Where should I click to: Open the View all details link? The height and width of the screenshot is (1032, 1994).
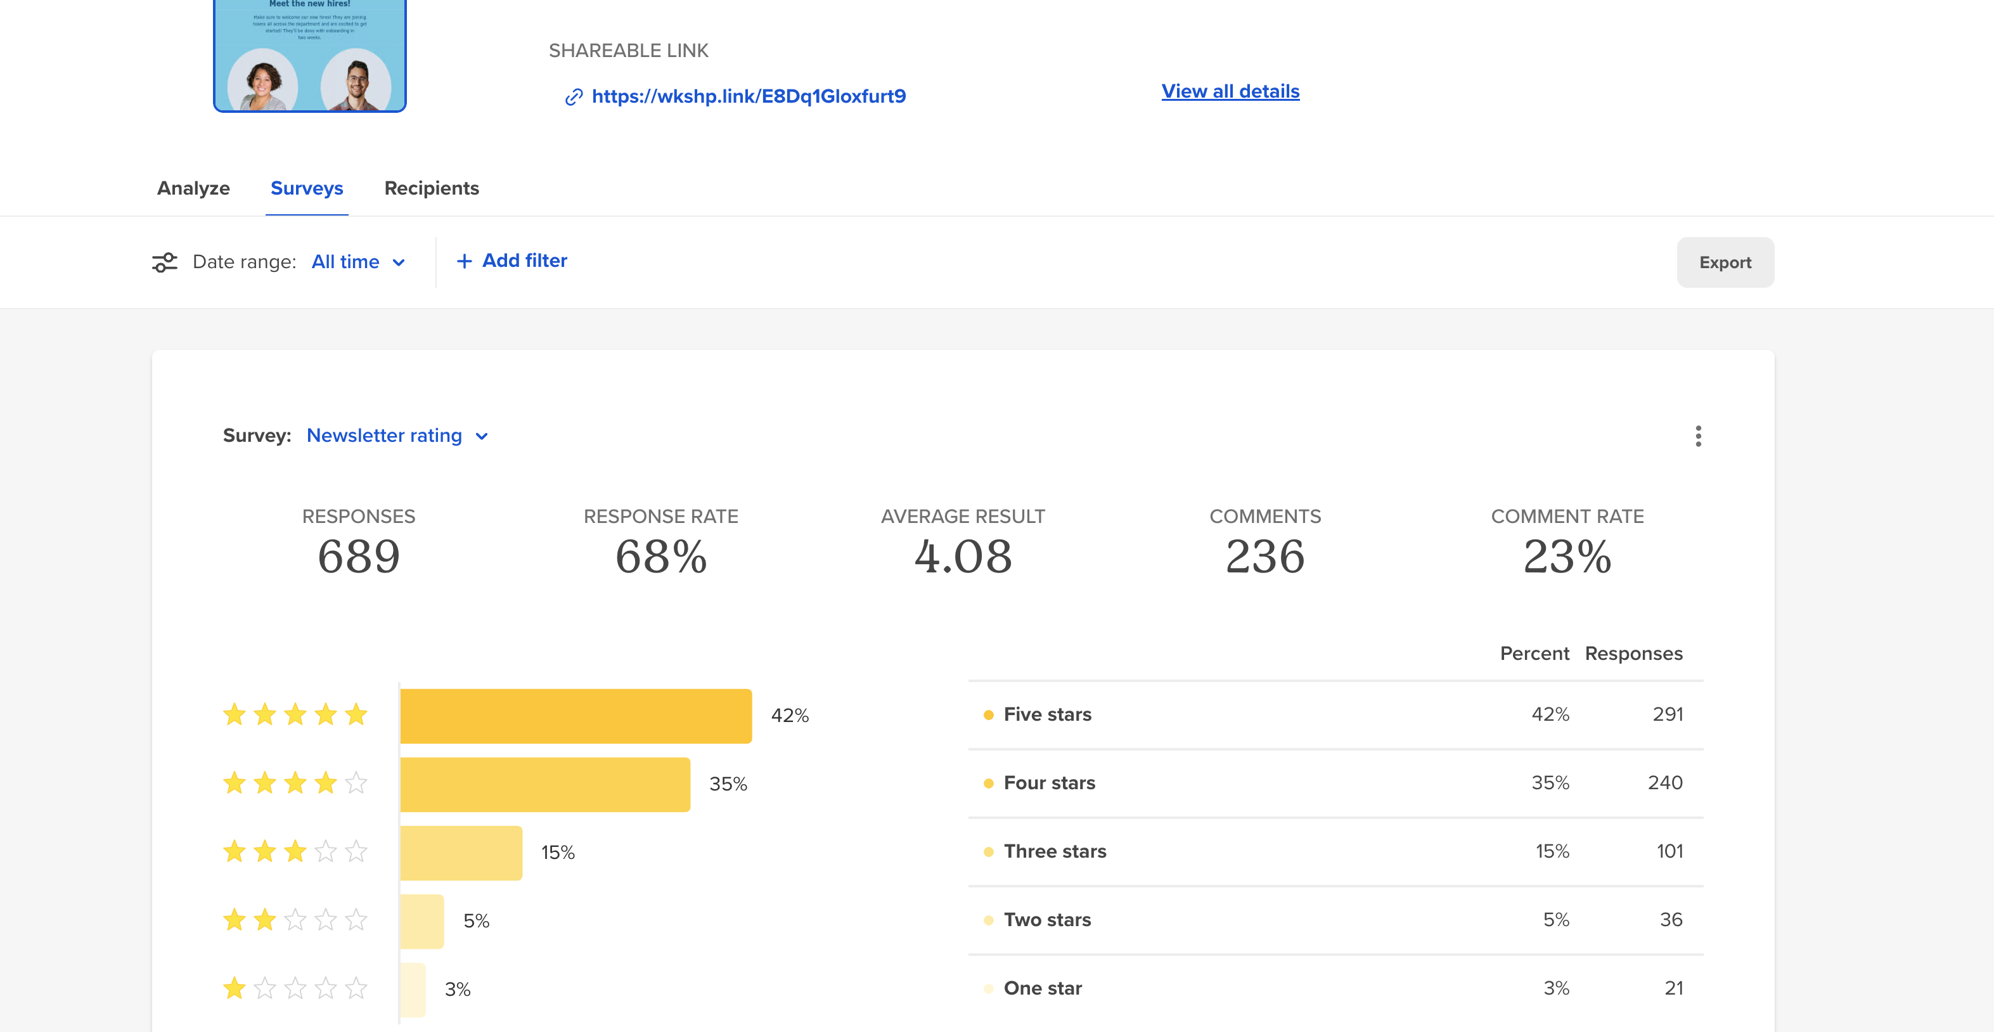click(x=1230, y=91)
